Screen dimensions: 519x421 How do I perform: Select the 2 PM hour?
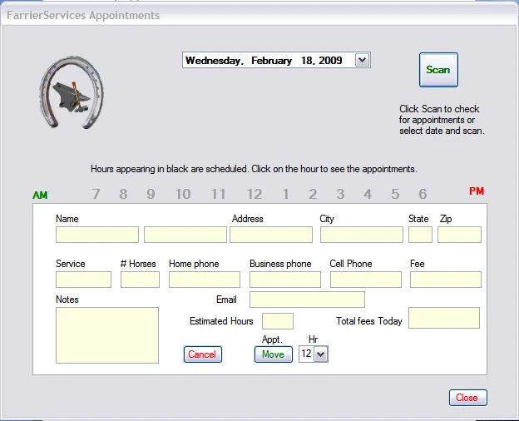click(313, 194)
